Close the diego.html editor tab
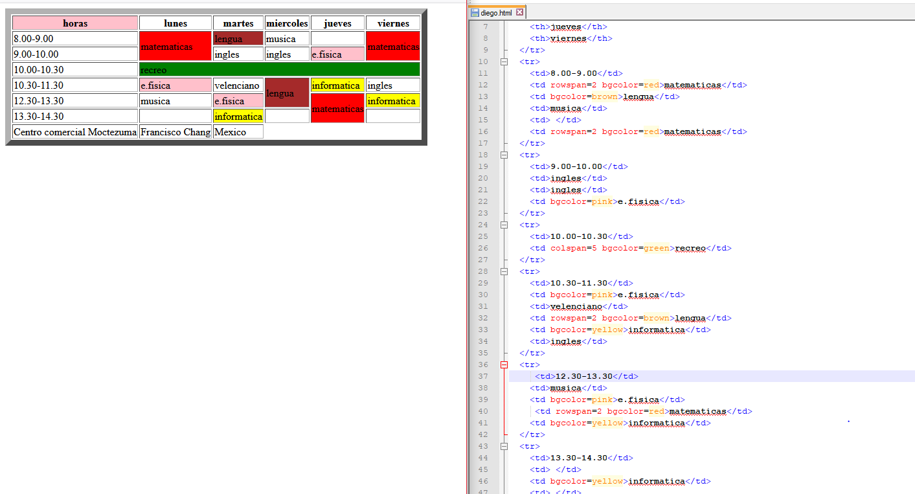Image resolution: width=915 pixels, height=494 pixels. [519, 12]
